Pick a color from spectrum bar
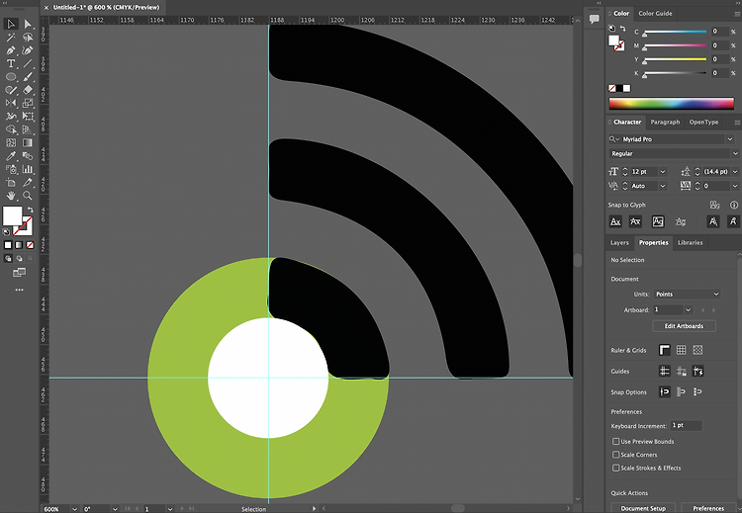 coord(671,103)
